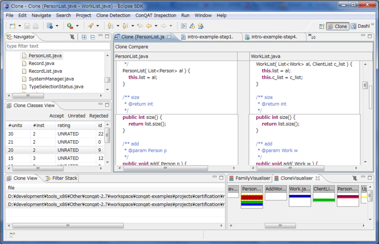Open dropdown next to Search flashlight

pos(98,26)
